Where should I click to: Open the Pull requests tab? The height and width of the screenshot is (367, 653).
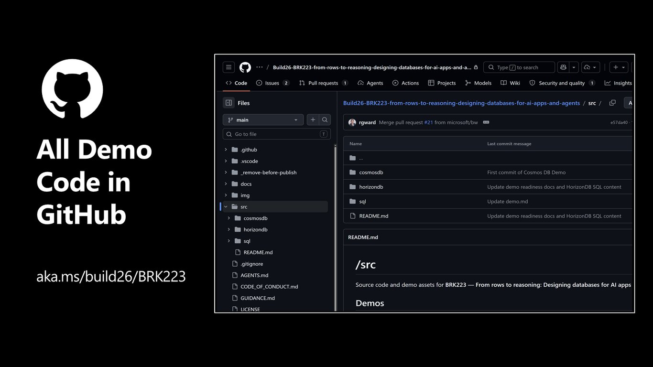coord(324,83)
